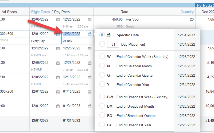The image size is (214, 133).
Task: Click the highlighted 12/31/2022 end date field
Action: [x=72, y=34]
